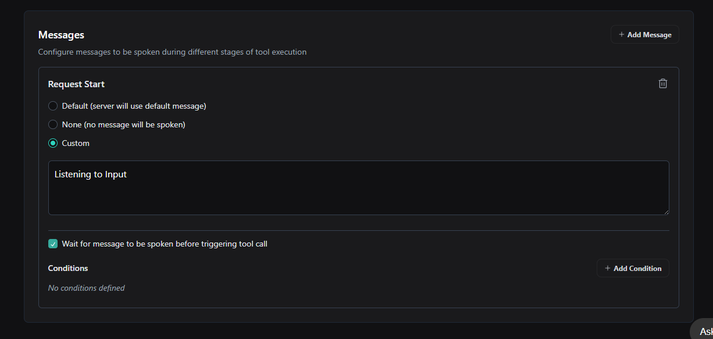Click the 'No conditions defined' placeholder text
The width and height of the screenshot is (713, 339).
[x=86, y=288]
